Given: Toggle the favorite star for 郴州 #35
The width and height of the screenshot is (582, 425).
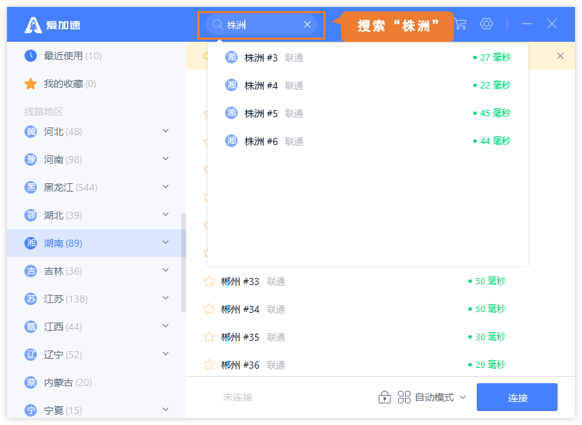Looking at the screenshot, I should [208, 337].
